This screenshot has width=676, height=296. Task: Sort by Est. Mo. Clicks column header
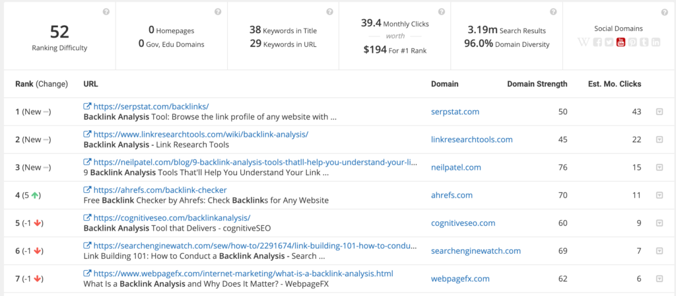pos(615,84)
